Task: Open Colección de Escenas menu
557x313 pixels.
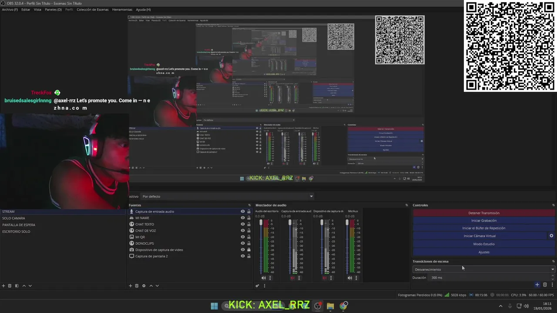Action: (x=93, y=10)
